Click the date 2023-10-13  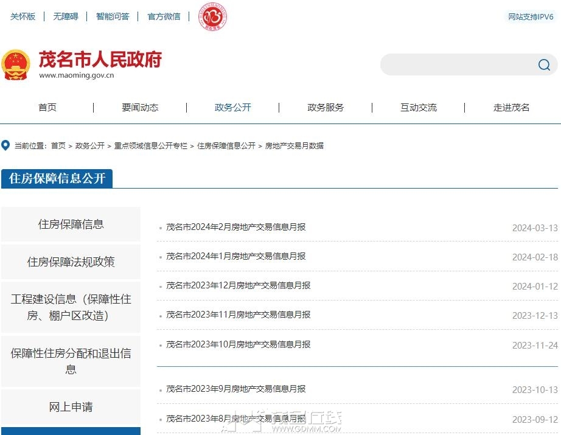(535, 390)
